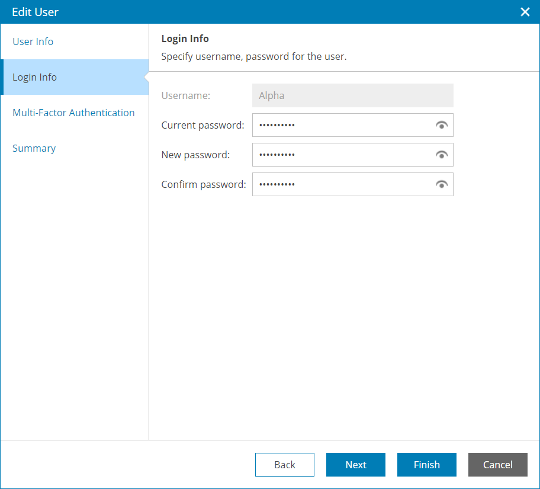Click the Back button
Viewport: 540px width, 489px height.
[285, 465]
